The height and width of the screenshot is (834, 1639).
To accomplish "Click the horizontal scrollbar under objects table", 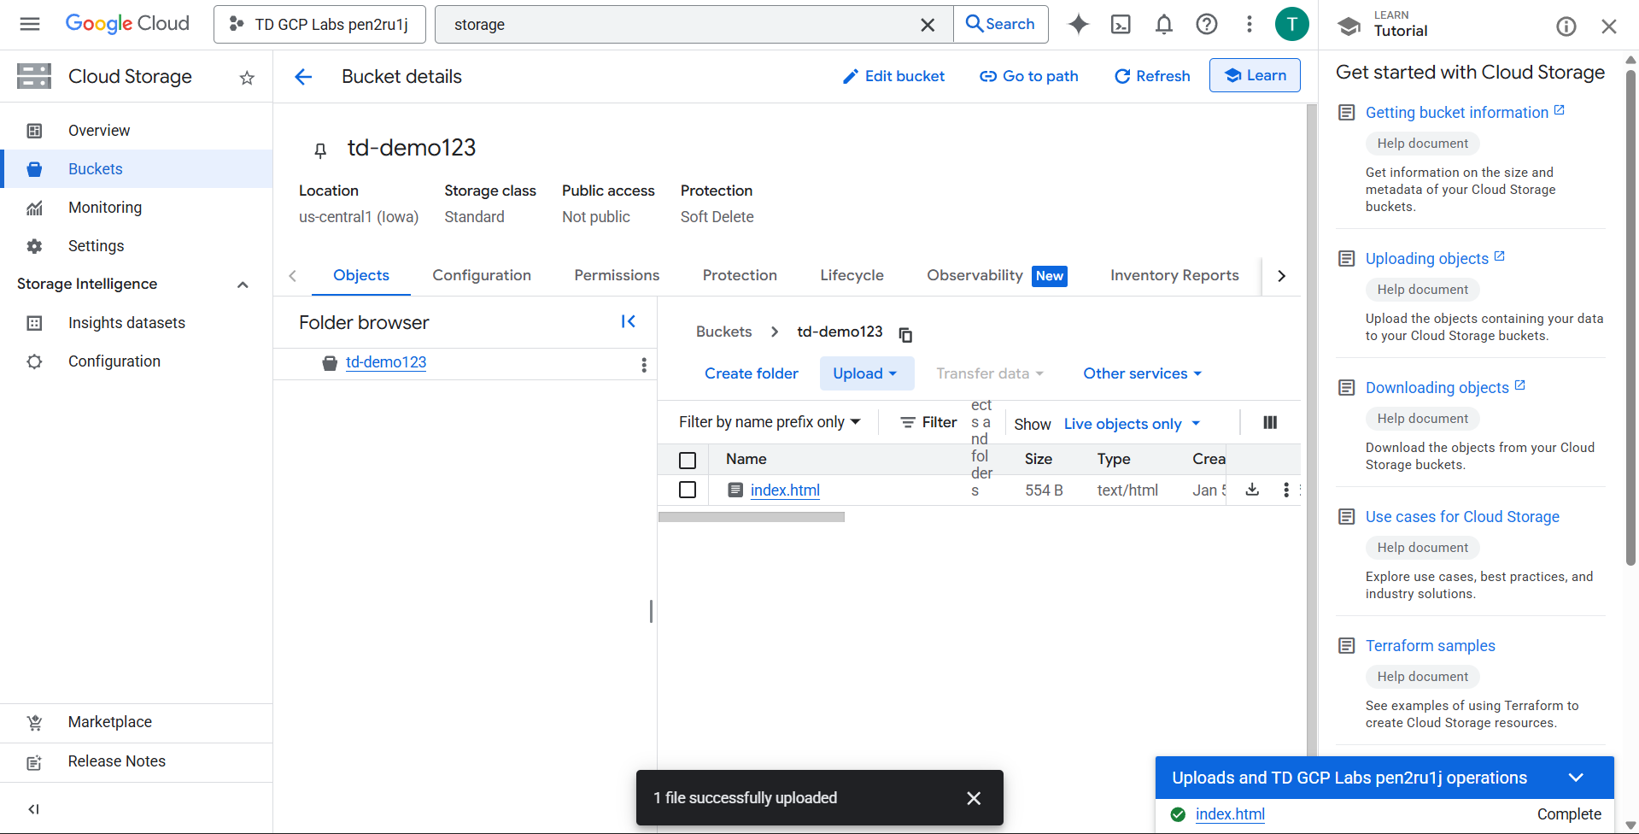I will pyautogui.click(x=752, y=517).
